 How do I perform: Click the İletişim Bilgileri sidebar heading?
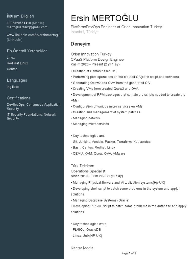point(20,16)
